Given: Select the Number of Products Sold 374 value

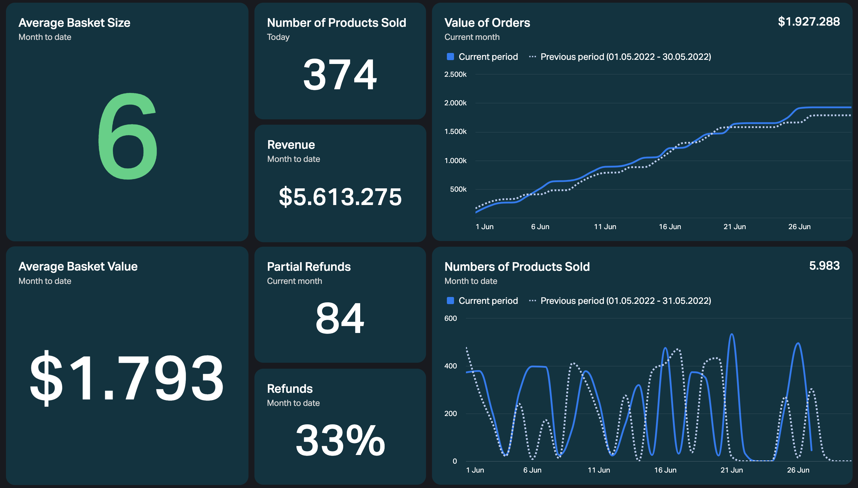Looking at the screenshot, I should (x=340, y=74).
